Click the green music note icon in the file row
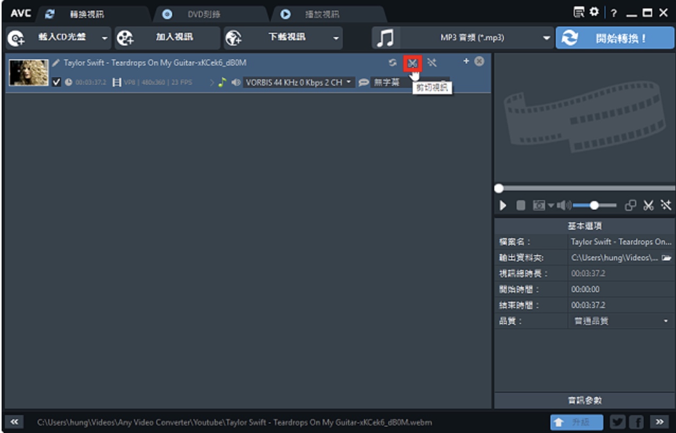 pos(222,83)
